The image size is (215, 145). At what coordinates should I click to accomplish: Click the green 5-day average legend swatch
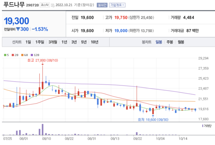coord(5,55)
